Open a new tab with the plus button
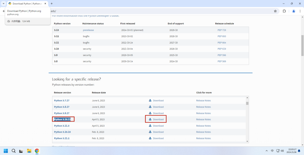This screenshot has height=155, width=304. pos(52,4)
